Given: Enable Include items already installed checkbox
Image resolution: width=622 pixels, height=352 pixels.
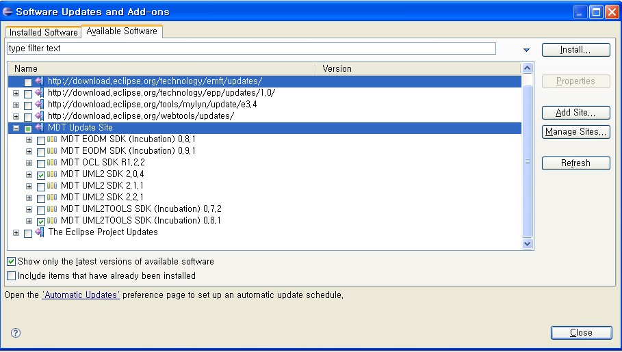Looking at the screenshot, I should (x=12, y=276).
